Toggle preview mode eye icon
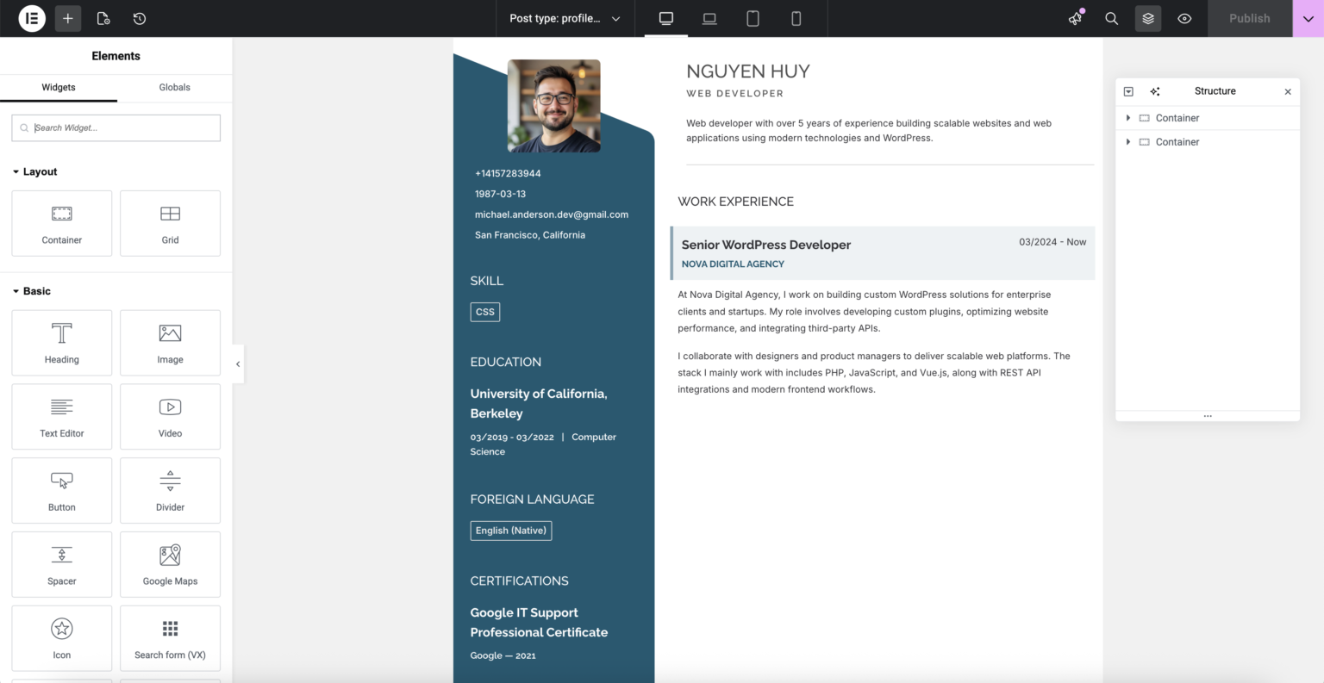 (1184, 18)
